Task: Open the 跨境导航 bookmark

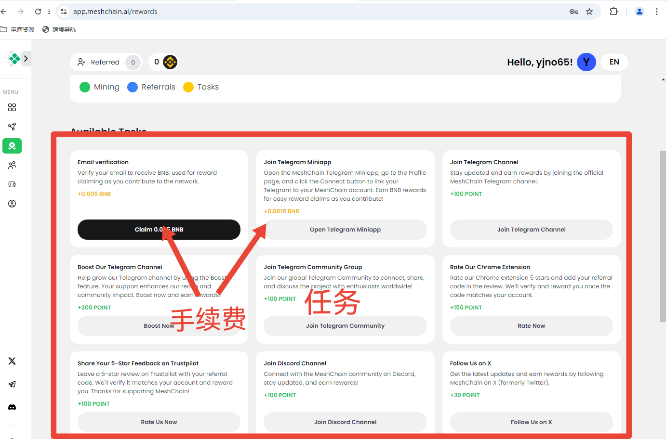Action: (x=59, y=29)
